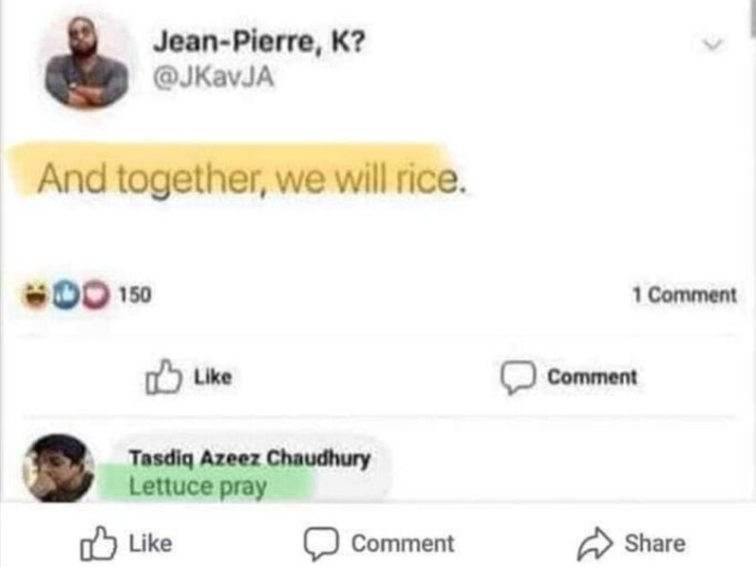The image size is (756, 567).
Task: Open Tasdiq Azeez Chaudhury's profile name
Action: [249, 458]
